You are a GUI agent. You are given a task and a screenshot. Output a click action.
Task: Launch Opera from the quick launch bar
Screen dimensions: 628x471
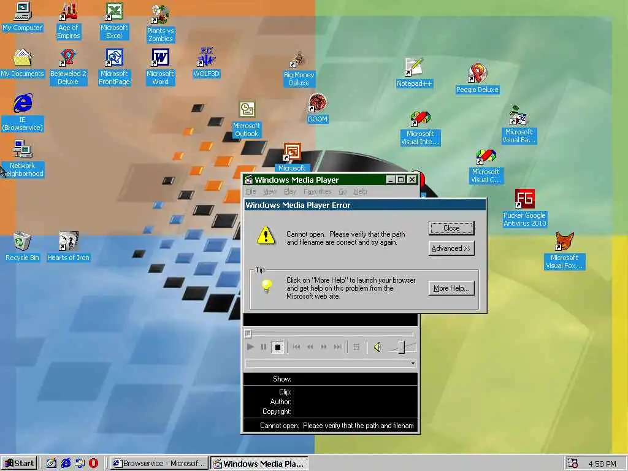[94, 464]
